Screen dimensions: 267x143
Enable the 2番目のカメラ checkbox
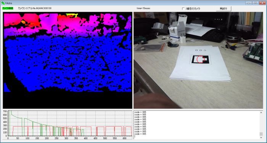click(x=183, y=8)
